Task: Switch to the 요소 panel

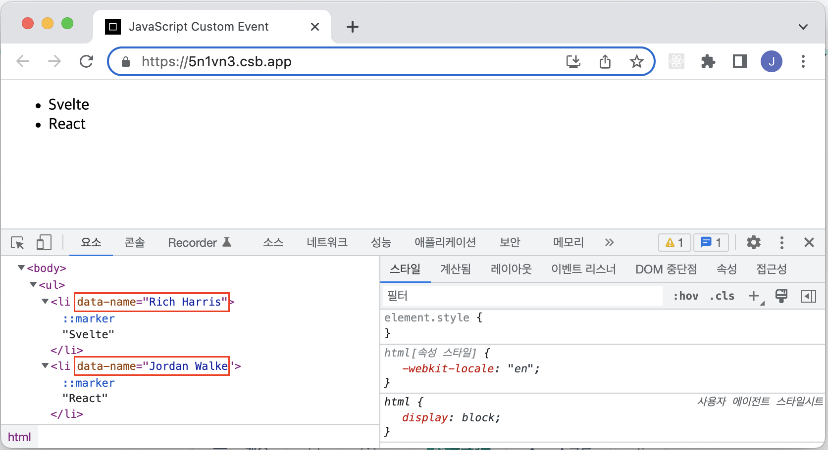Action: tap(91, 242)
